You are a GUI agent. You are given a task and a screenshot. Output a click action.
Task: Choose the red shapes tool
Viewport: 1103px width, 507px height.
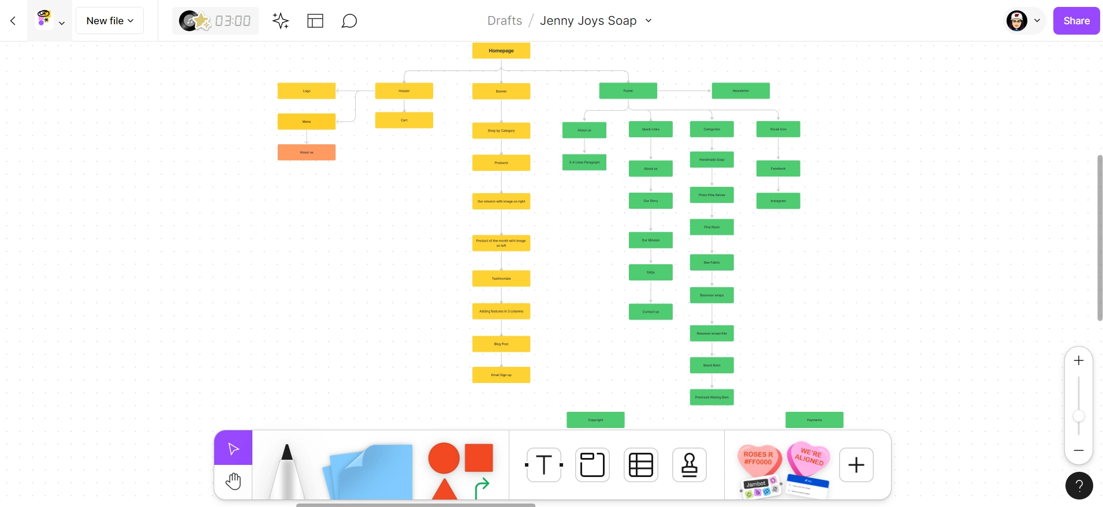click(461, 471)
